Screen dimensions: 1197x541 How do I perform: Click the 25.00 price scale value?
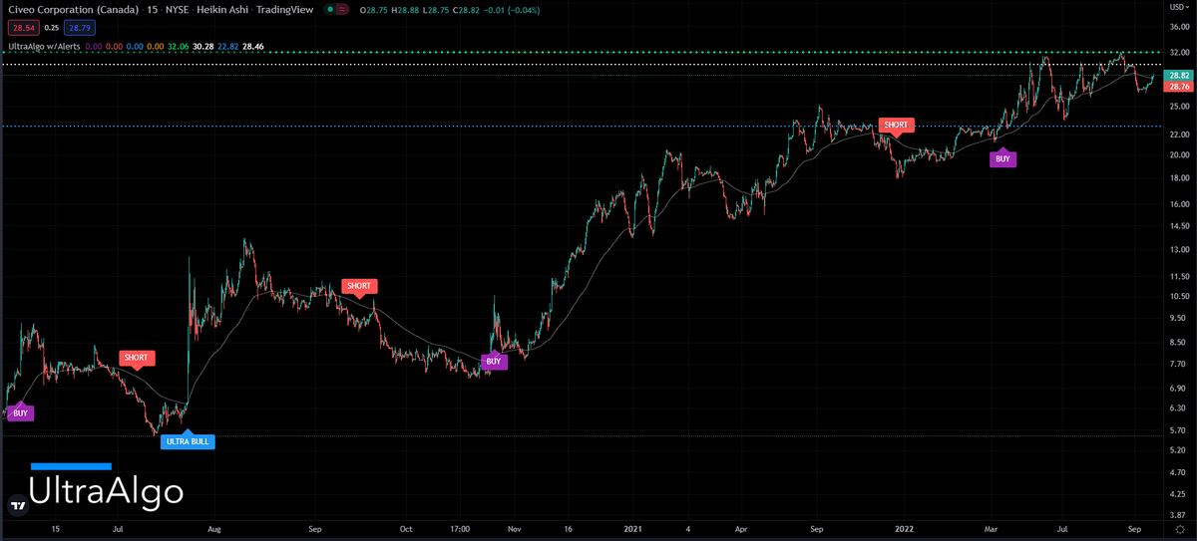point(1179,107)
